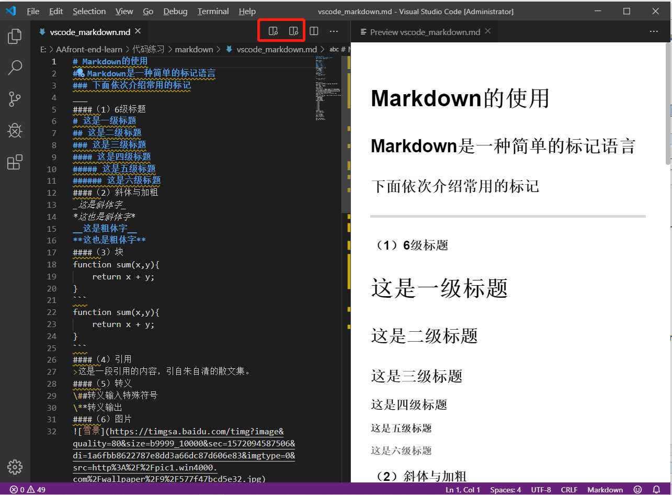The image size is (672, 495).
Task: Click line number 32 in the gutter
Action: coord(51,431)
